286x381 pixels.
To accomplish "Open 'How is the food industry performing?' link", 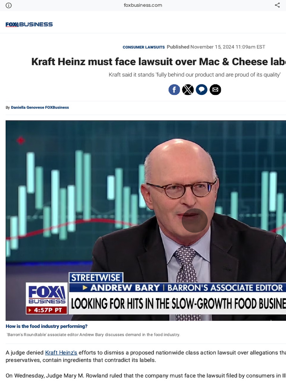I will (x=47, y=326).
